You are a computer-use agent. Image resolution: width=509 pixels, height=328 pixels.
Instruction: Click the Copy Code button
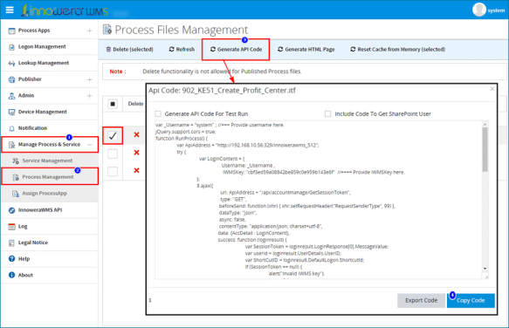point(471,300)
